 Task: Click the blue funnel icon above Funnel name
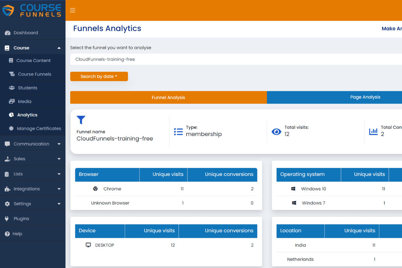tap(81, 120)
